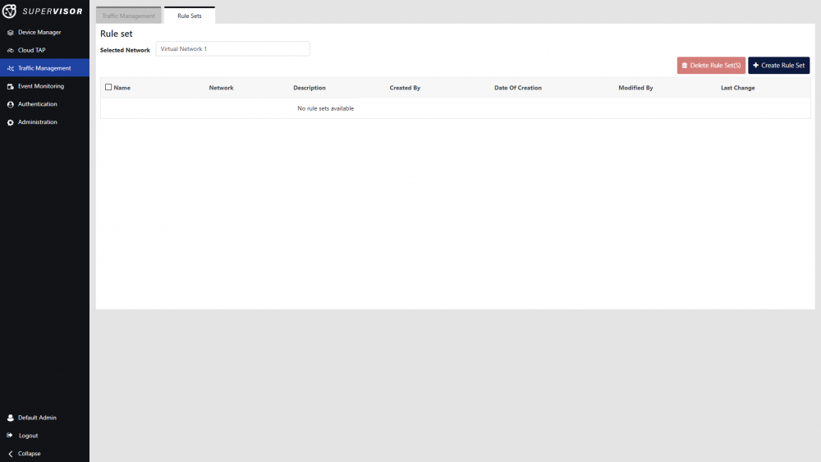This screenshot has height=462, width=821.
Task: Click the Traffic Management sidebar icon
Action: click(11, 69)
